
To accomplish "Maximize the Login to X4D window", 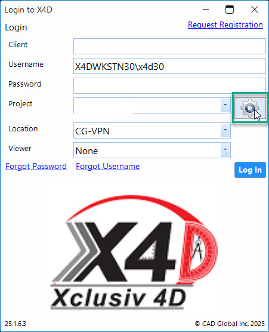I will click(x=230, y=10).
